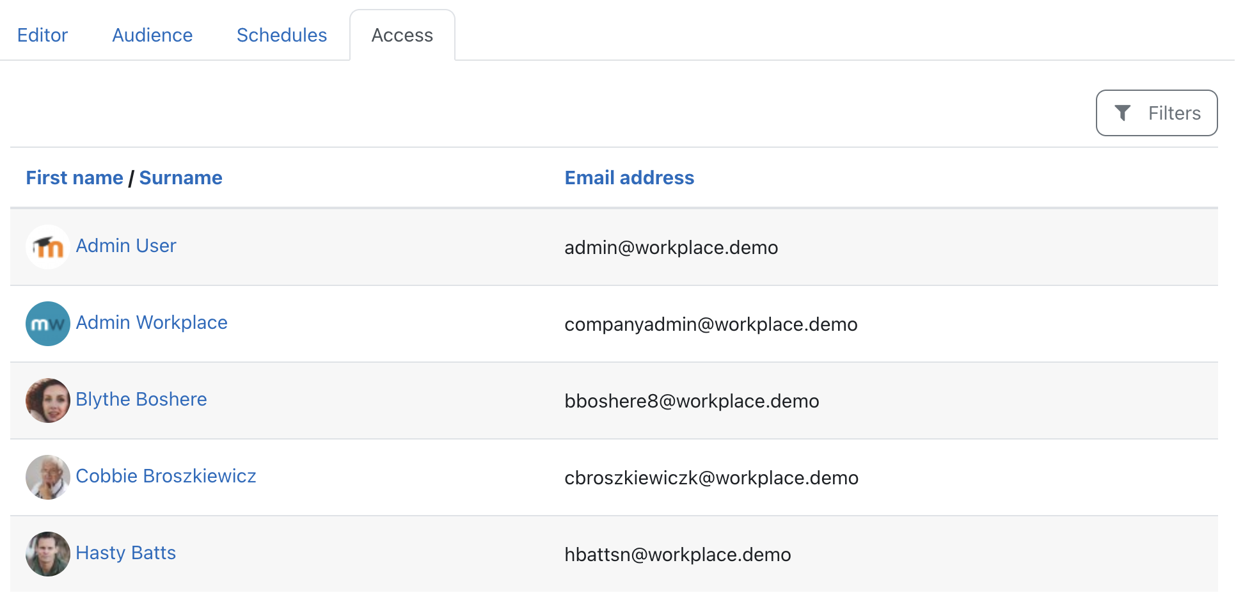Click Cobbie Broszkiewicz's profile photo
This screenshot has width=1236, height=595.
tap(47, 477)
